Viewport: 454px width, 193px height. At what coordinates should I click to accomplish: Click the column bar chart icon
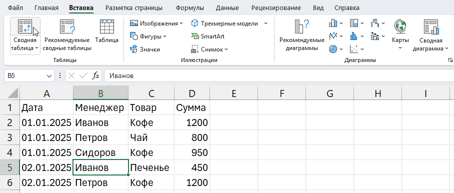(x=333, y=23)
